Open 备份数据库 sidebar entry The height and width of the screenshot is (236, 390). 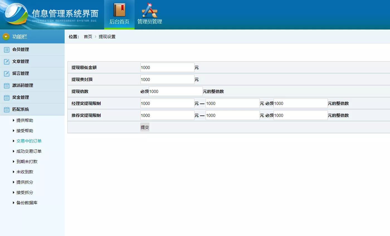(27, 203)
